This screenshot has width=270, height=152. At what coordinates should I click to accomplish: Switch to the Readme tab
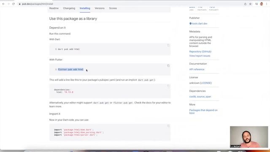(54, 8)
